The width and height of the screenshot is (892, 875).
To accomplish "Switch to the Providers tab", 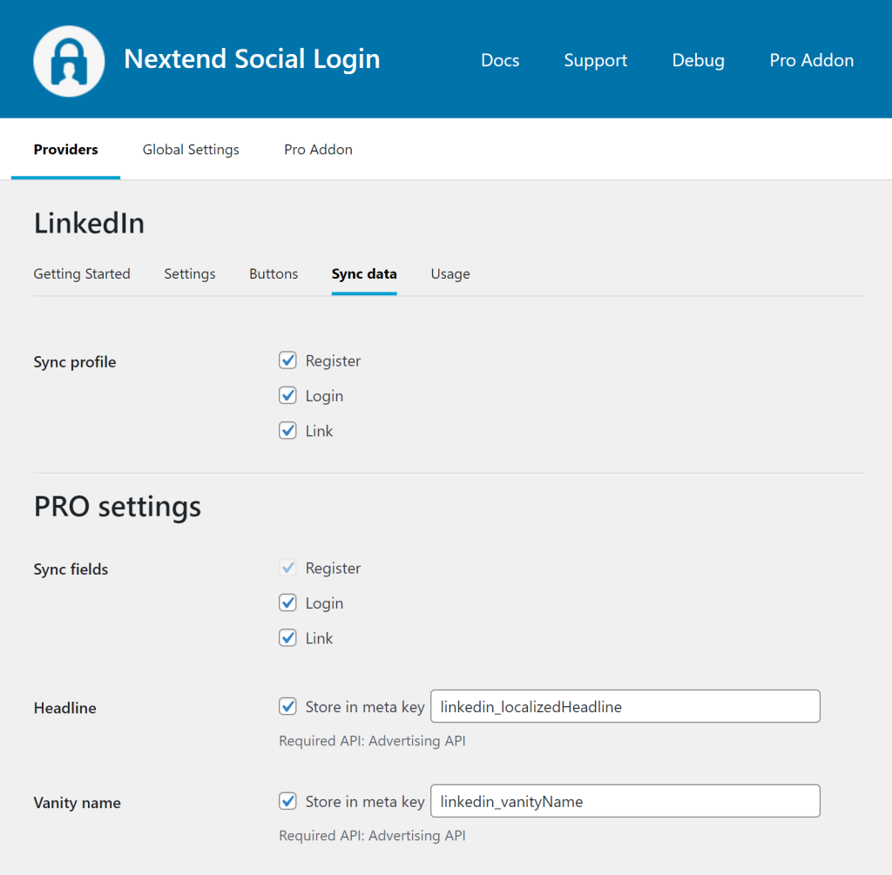I will [x=65, y=150].
